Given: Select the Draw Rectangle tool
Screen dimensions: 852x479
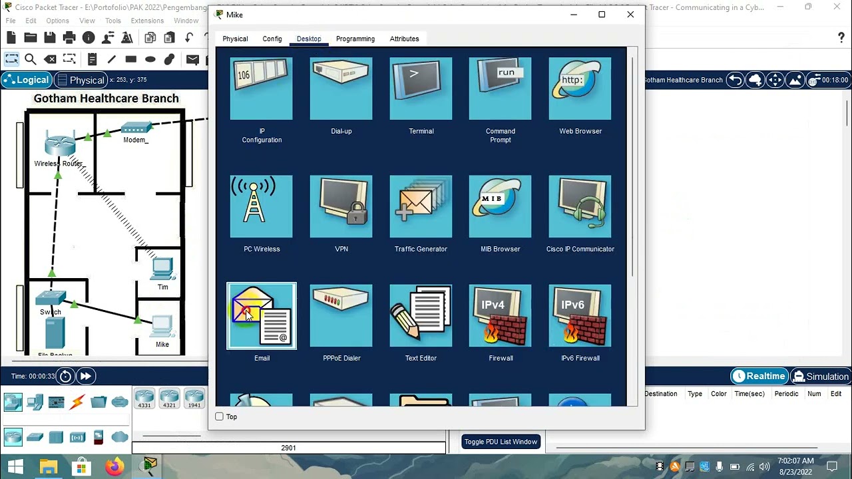Looking at the screenshot, I should tap(130, 59).
